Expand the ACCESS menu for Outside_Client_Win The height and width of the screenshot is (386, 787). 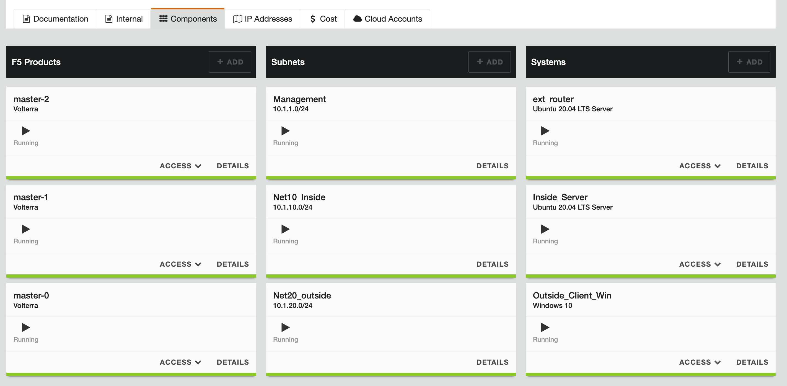pyautogui.click(x=700, y=362)
